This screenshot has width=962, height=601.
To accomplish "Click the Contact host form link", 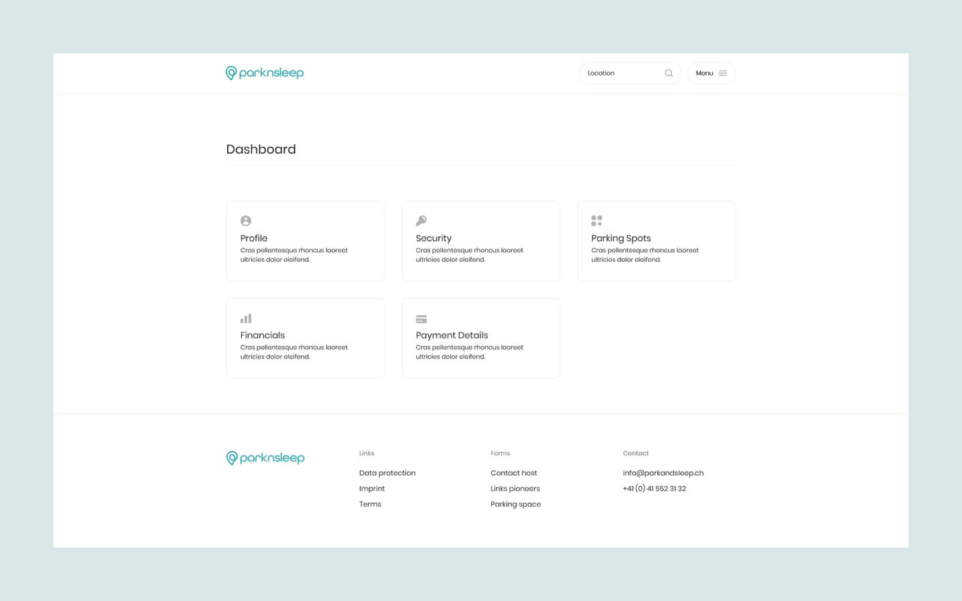I will point(514,473).
